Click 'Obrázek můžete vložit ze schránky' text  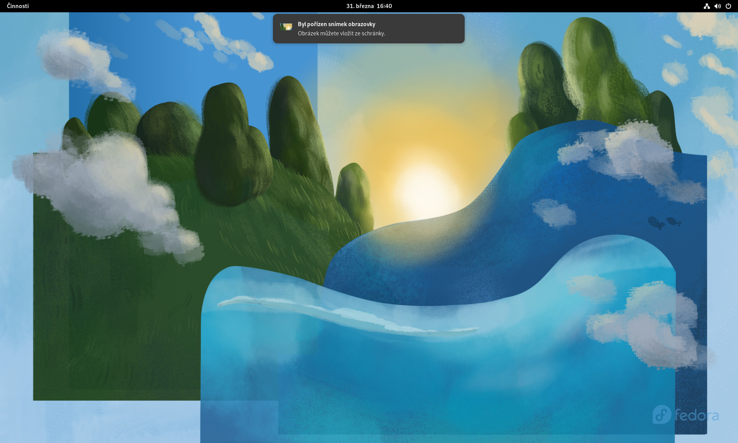341,33
